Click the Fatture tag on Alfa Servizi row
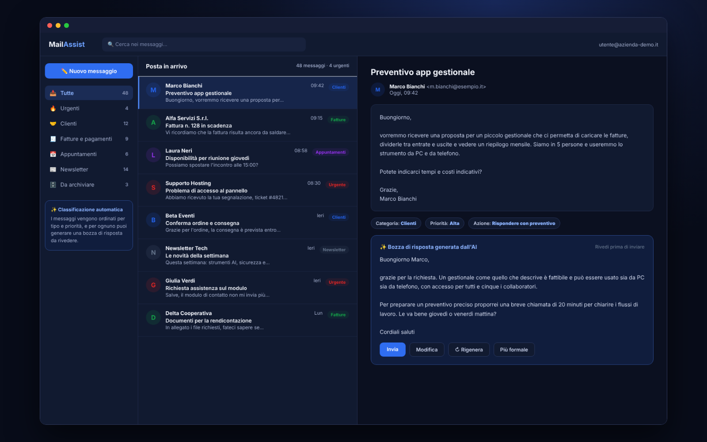Viewport: 707px width, 442px height. pos(338,120)
